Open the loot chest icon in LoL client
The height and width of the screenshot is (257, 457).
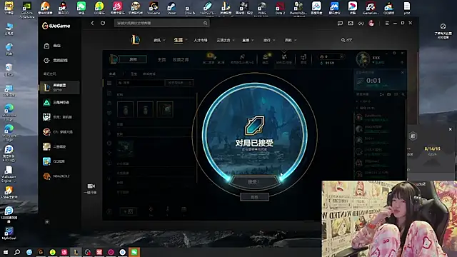[266, 58]
